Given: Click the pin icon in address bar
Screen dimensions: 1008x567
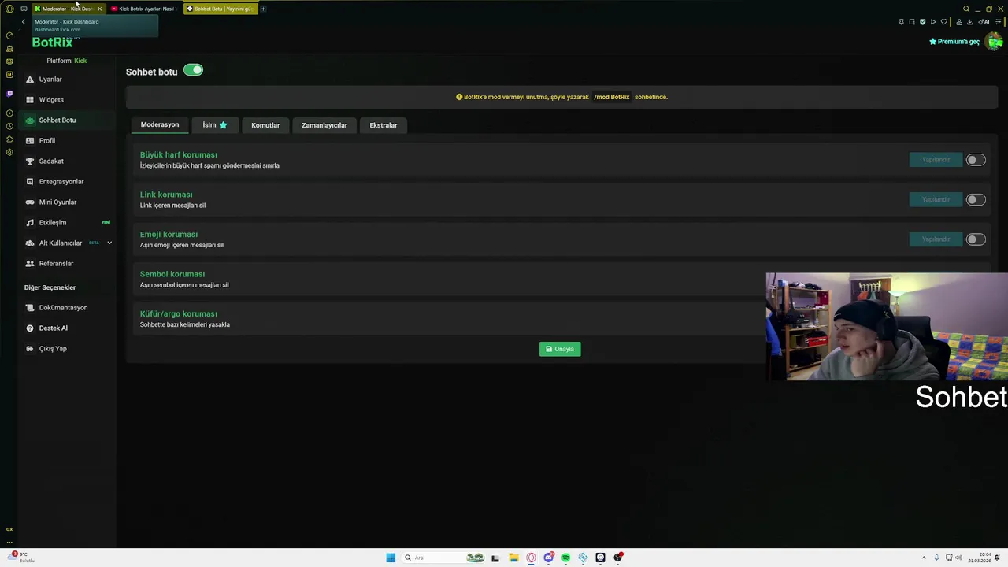Looking at the screenshot, I should coord(902,22).
